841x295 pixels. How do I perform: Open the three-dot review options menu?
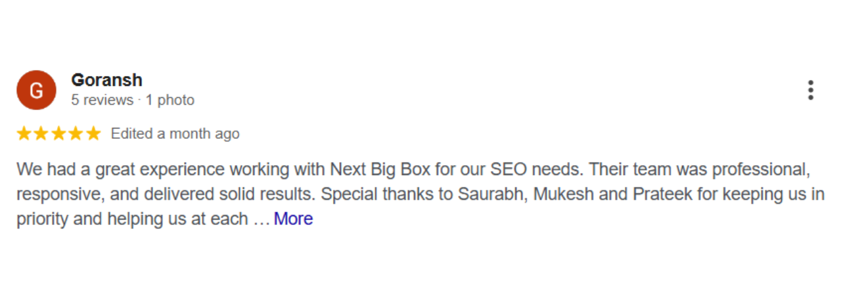811,90
